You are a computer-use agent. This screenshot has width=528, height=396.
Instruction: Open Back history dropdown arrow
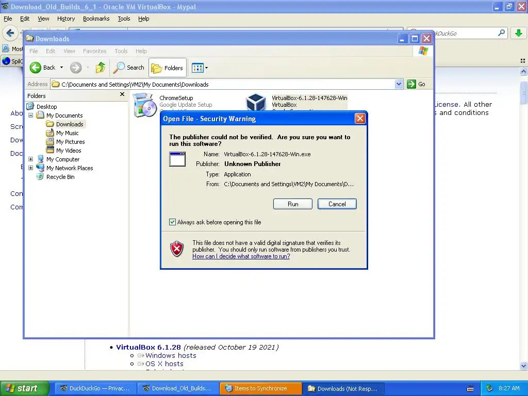click(62, 68)
